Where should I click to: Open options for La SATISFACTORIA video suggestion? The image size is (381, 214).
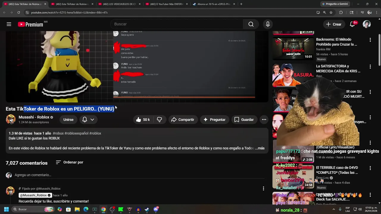[x=370, y=67]
